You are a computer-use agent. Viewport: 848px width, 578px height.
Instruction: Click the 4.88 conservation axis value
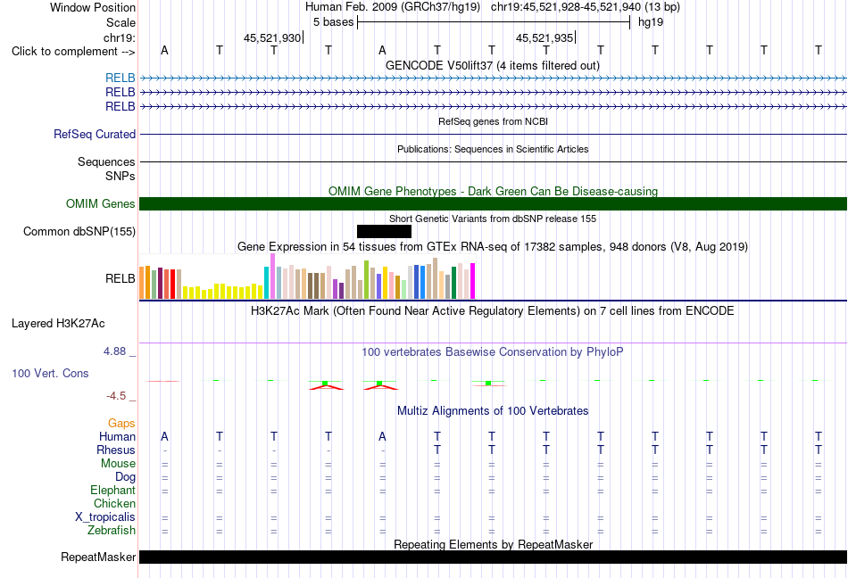coord(114,351)
